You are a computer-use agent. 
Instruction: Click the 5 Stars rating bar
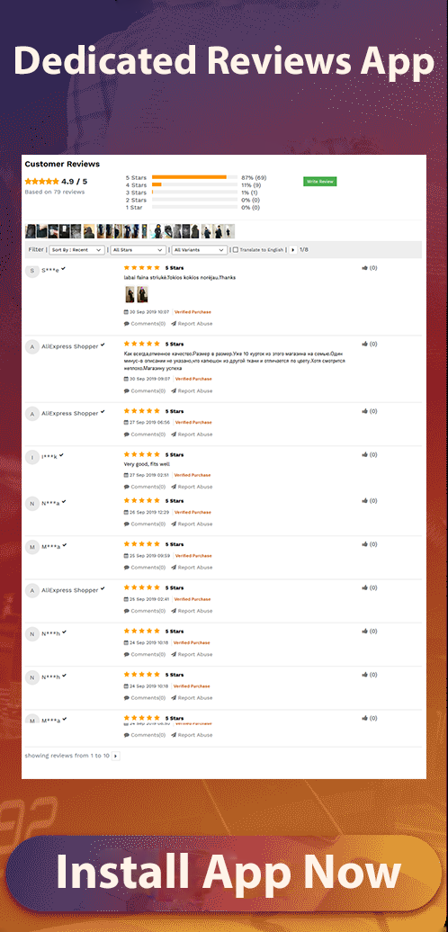point(195,177)
